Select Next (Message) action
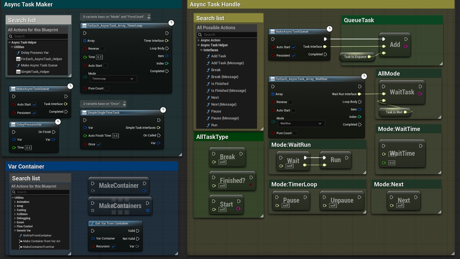Viewport: 460px width, 259px height. point(224,104)
